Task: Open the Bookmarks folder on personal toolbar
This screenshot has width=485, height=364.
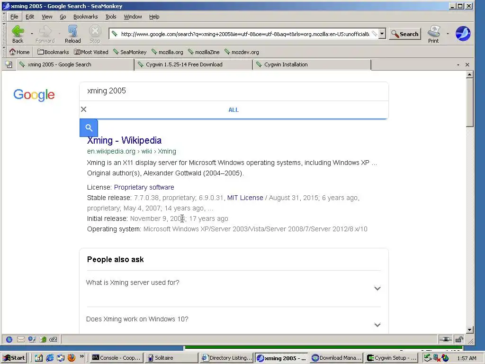Action: point(53,52)
